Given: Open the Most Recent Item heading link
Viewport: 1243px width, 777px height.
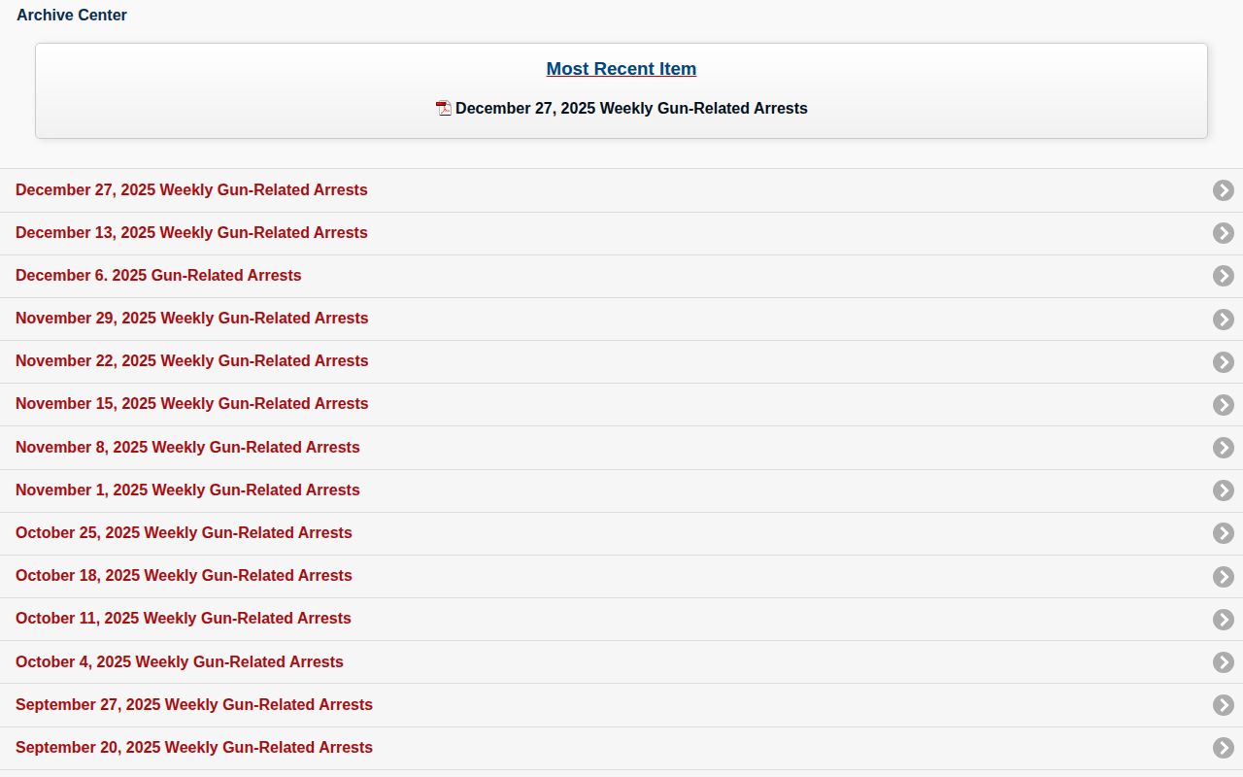Looking at the screenshot, I should 621,69.
